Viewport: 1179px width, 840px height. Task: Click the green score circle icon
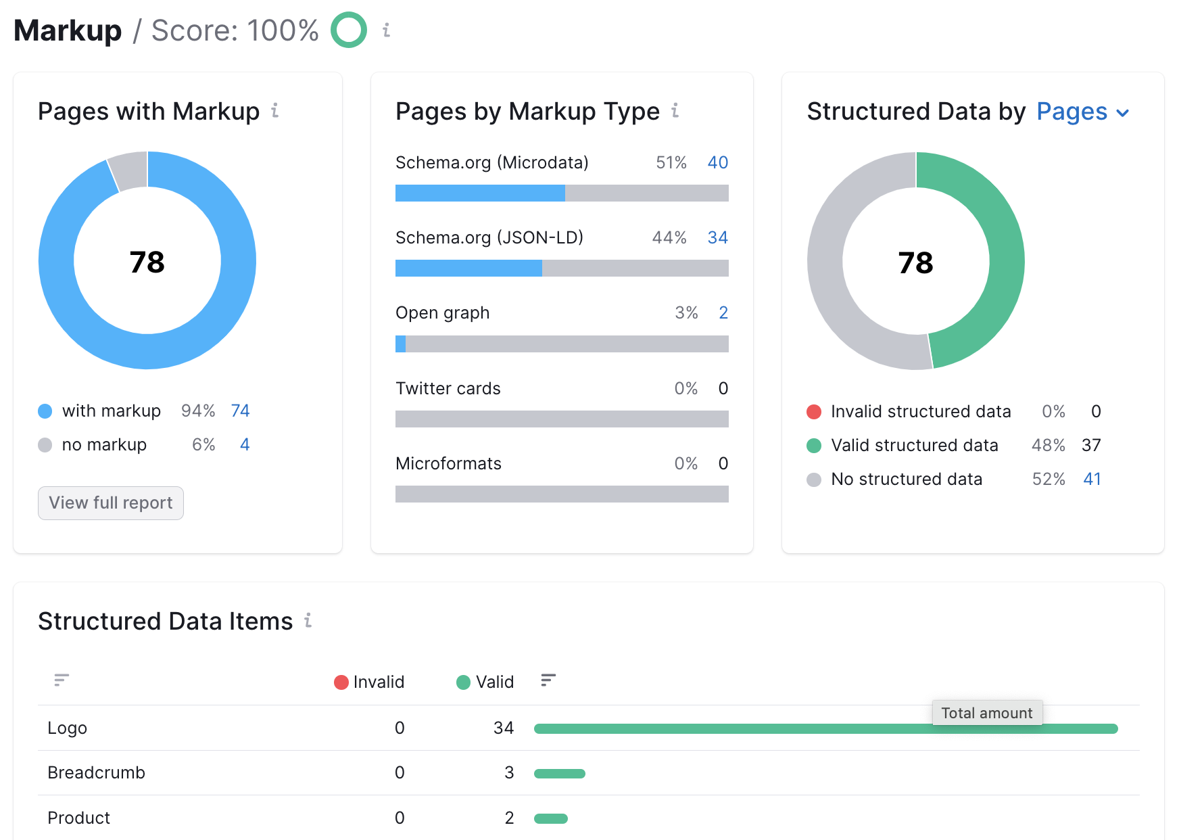pos(349,30)
